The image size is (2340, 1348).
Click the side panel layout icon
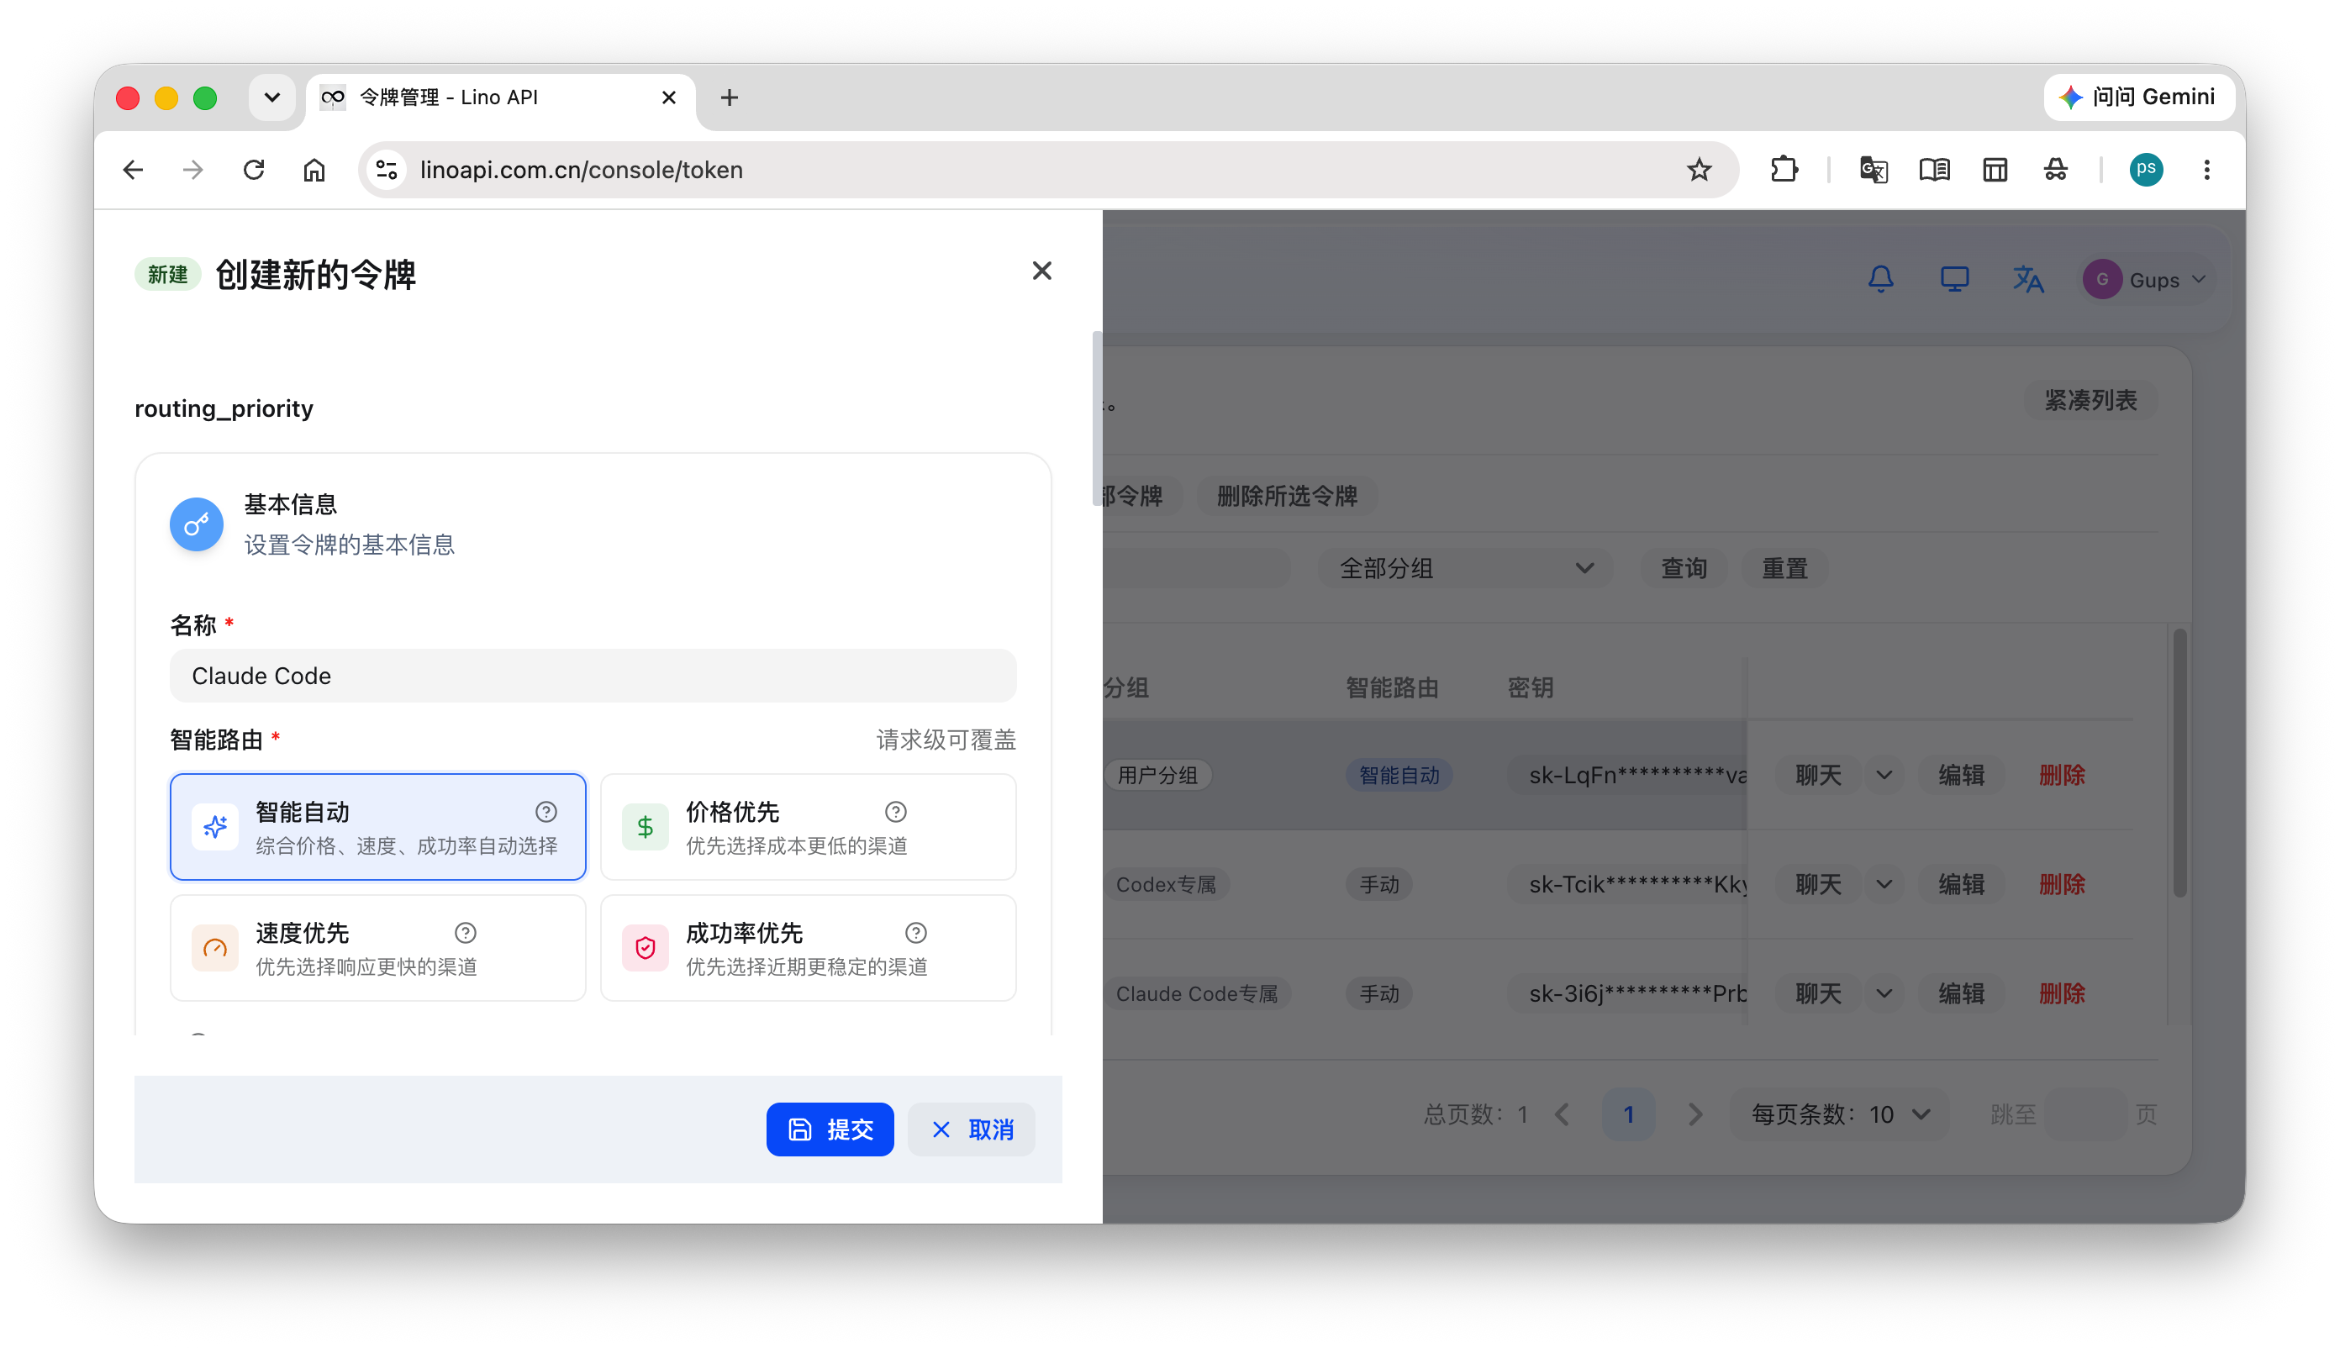[1995, 170]
